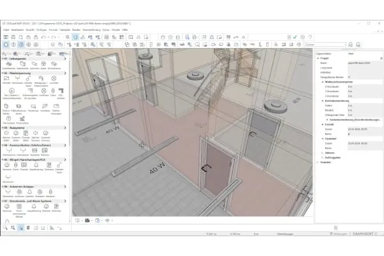Click the first icon in the viewport's bottom toolbar

(77, 220)
